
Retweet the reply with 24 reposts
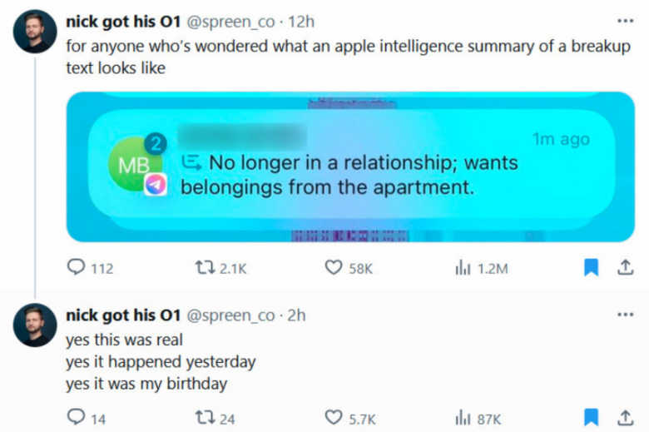click(205, 418)
